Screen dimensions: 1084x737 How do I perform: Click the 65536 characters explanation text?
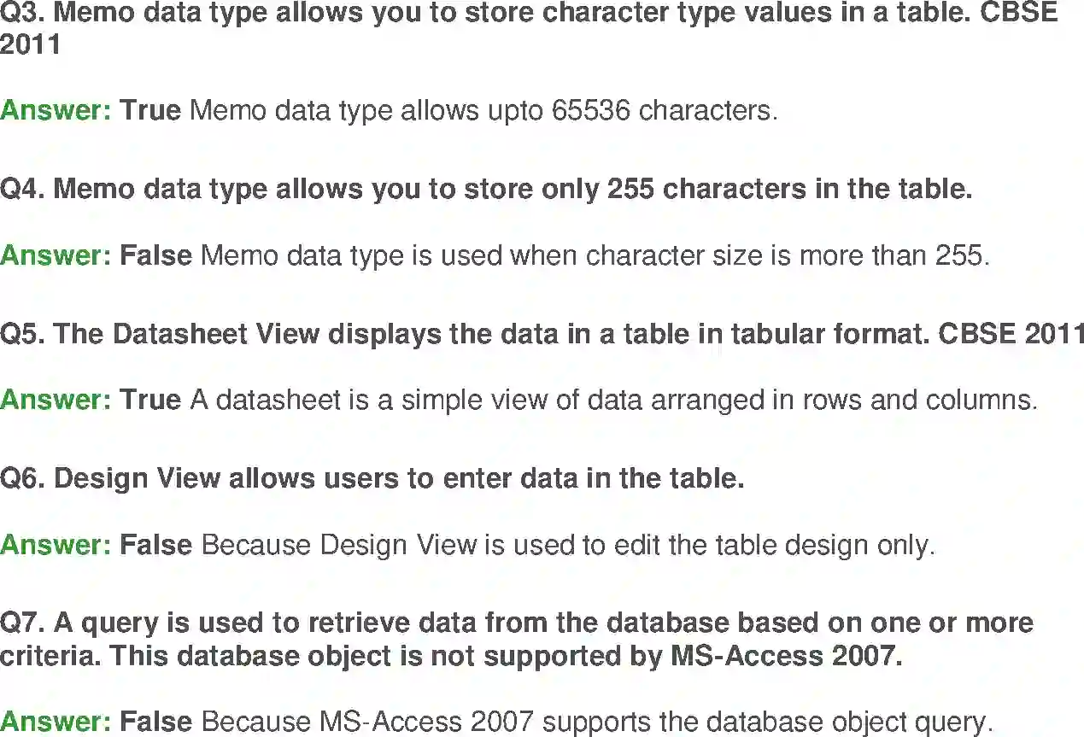pyautogui.click(x=484, y=110)
